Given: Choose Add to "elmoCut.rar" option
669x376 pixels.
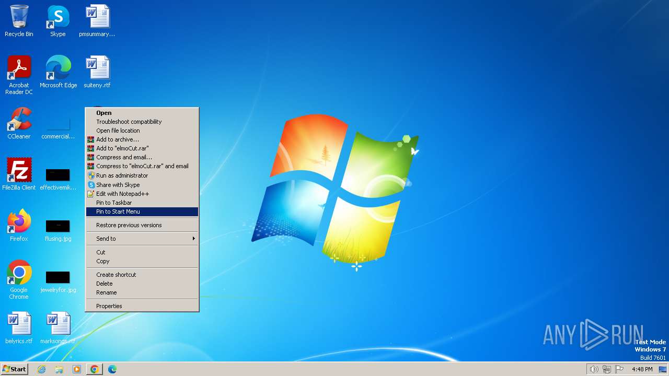Looking at the screenshot, I should coord(142,148).
